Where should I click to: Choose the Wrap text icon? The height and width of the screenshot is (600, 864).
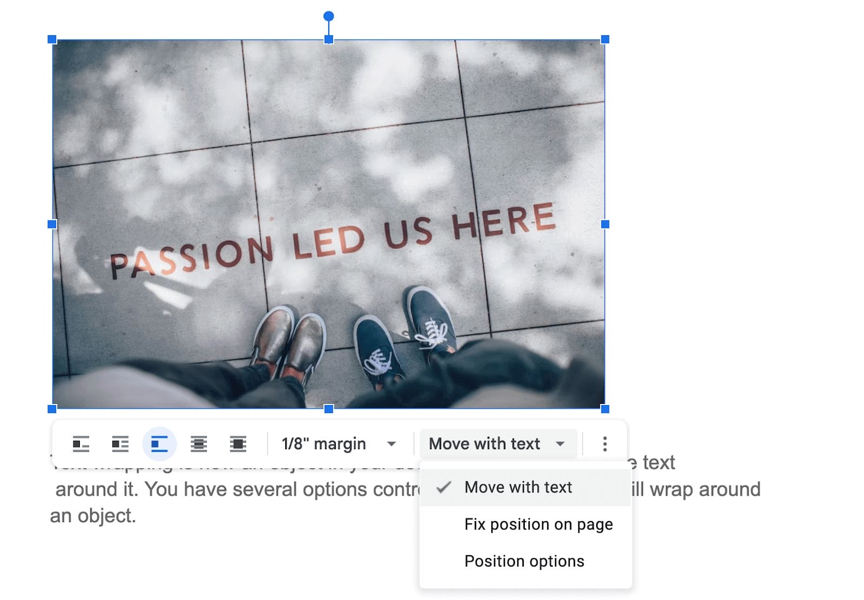click(x=120, y=444)
